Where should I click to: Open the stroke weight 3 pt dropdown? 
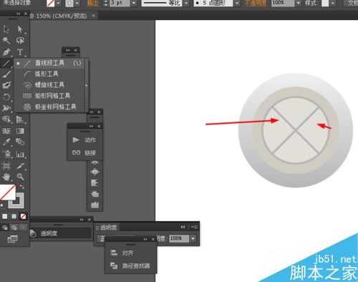tap(134, 4)
